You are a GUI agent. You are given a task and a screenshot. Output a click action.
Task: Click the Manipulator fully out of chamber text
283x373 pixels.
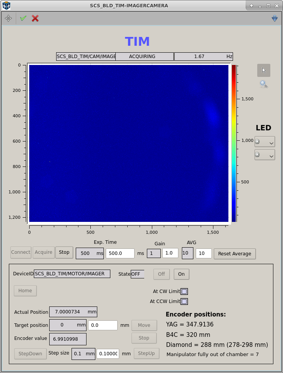(212, 355)
